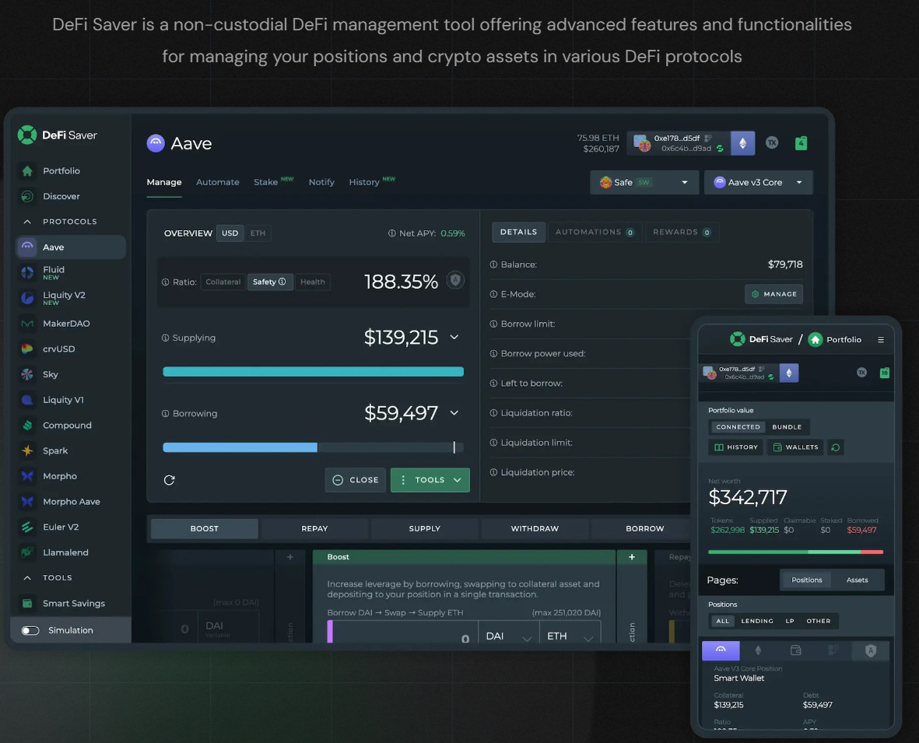Click the E-Mode MANAGE button
Screen dimensions: 919x743
pyautogui.click(x=773, y=294)
